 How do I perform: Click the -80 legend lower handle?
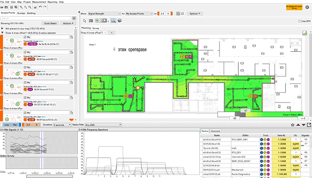pos(235,118)
